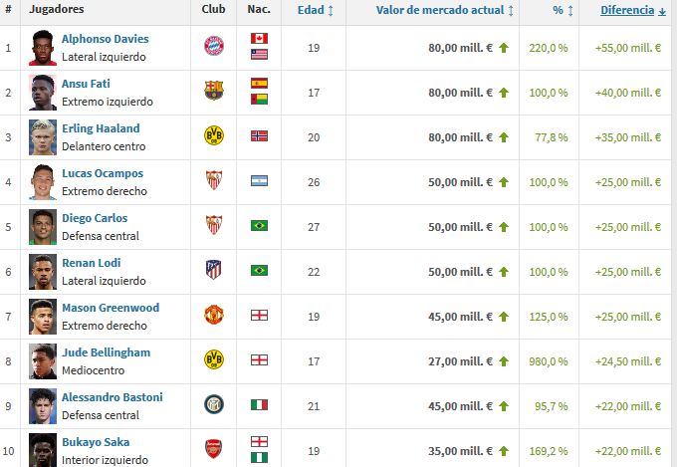Click the FC Barcelona club crest
This screenshot has width=677, height=467.
click(x=213, y=92)
